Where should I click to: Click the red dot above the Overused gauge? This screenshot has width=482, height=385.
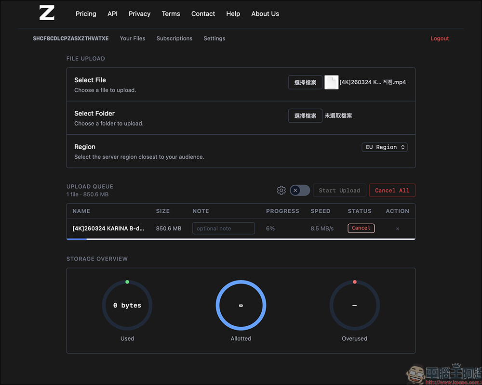point(354,282)
